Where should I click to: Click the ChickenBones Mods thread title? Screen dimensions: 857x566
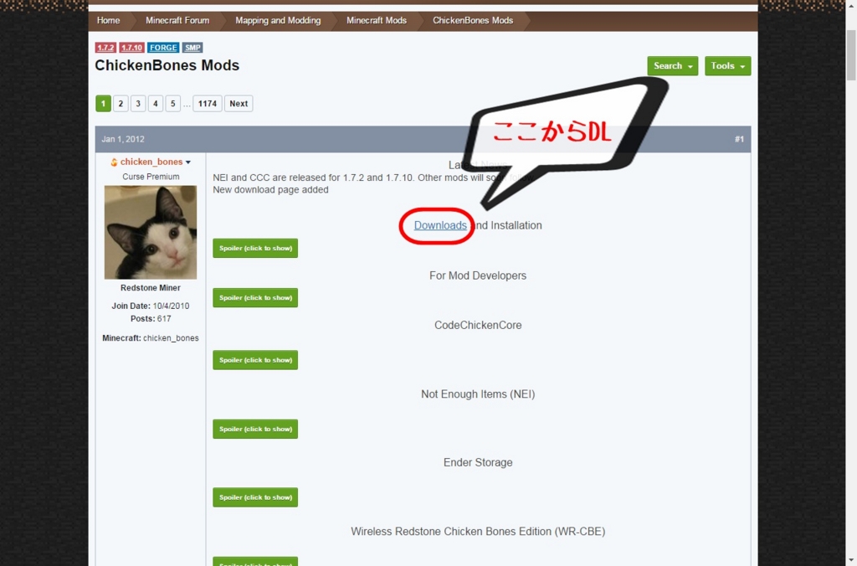click(x=167, y=65)
